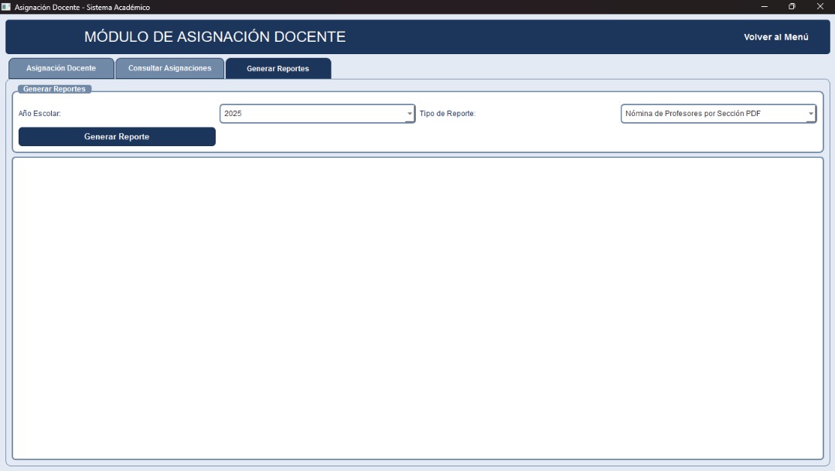
Task: Restore down the application window
Action: [792, 7]
